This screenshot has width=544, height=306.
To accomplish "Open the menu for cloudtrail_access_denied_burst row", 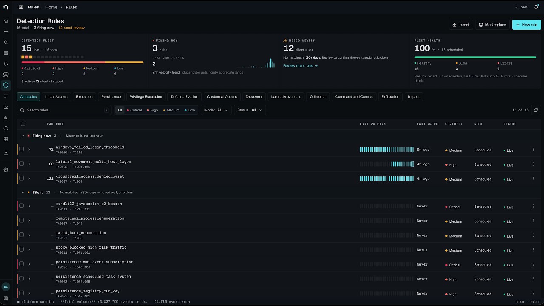I will tap(533, 178).
